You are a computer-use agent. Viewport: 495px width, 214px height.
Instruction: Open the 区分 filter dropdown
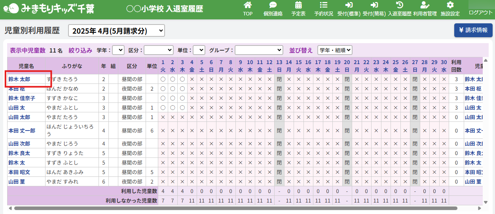(158, 50)
